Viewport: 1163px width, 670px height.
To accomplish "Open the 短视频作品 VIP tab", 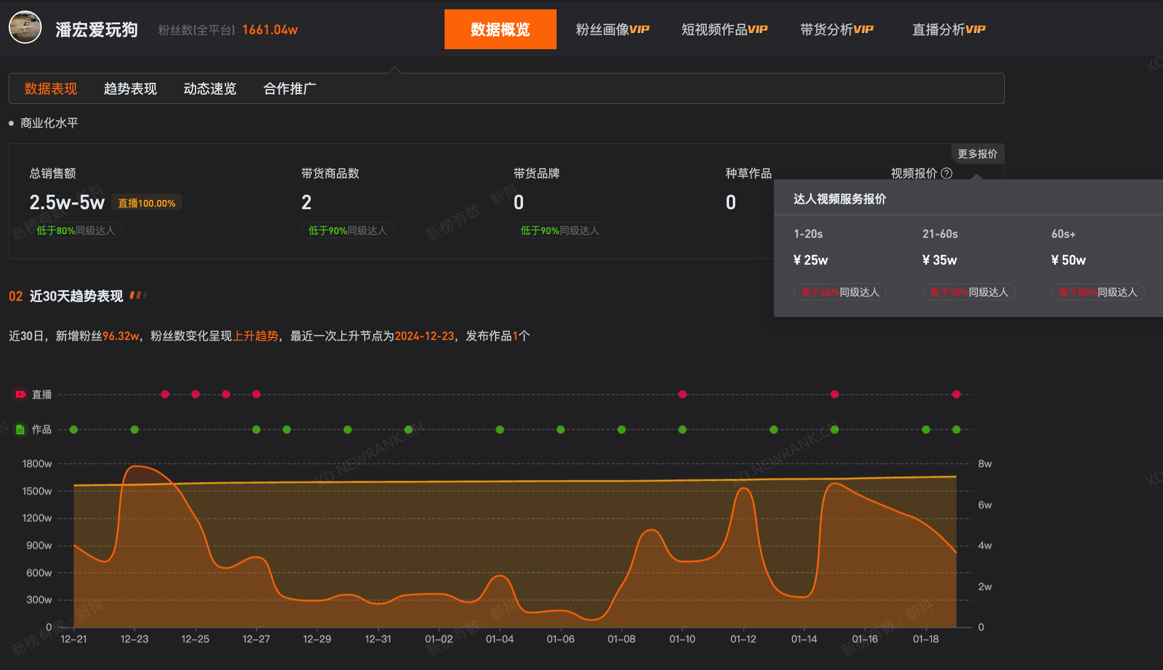I will (x=724, y=29).
